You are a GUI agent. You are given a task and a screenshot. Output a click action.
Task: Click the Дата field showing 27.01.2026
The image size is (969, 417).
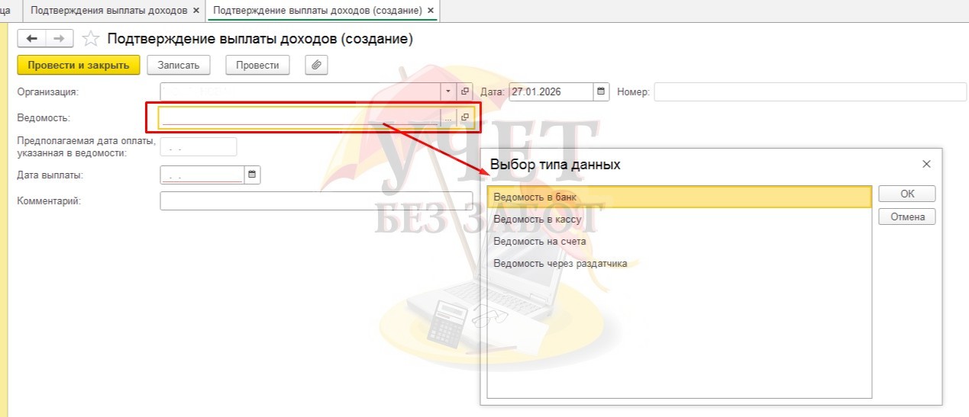tap(551, 91)
